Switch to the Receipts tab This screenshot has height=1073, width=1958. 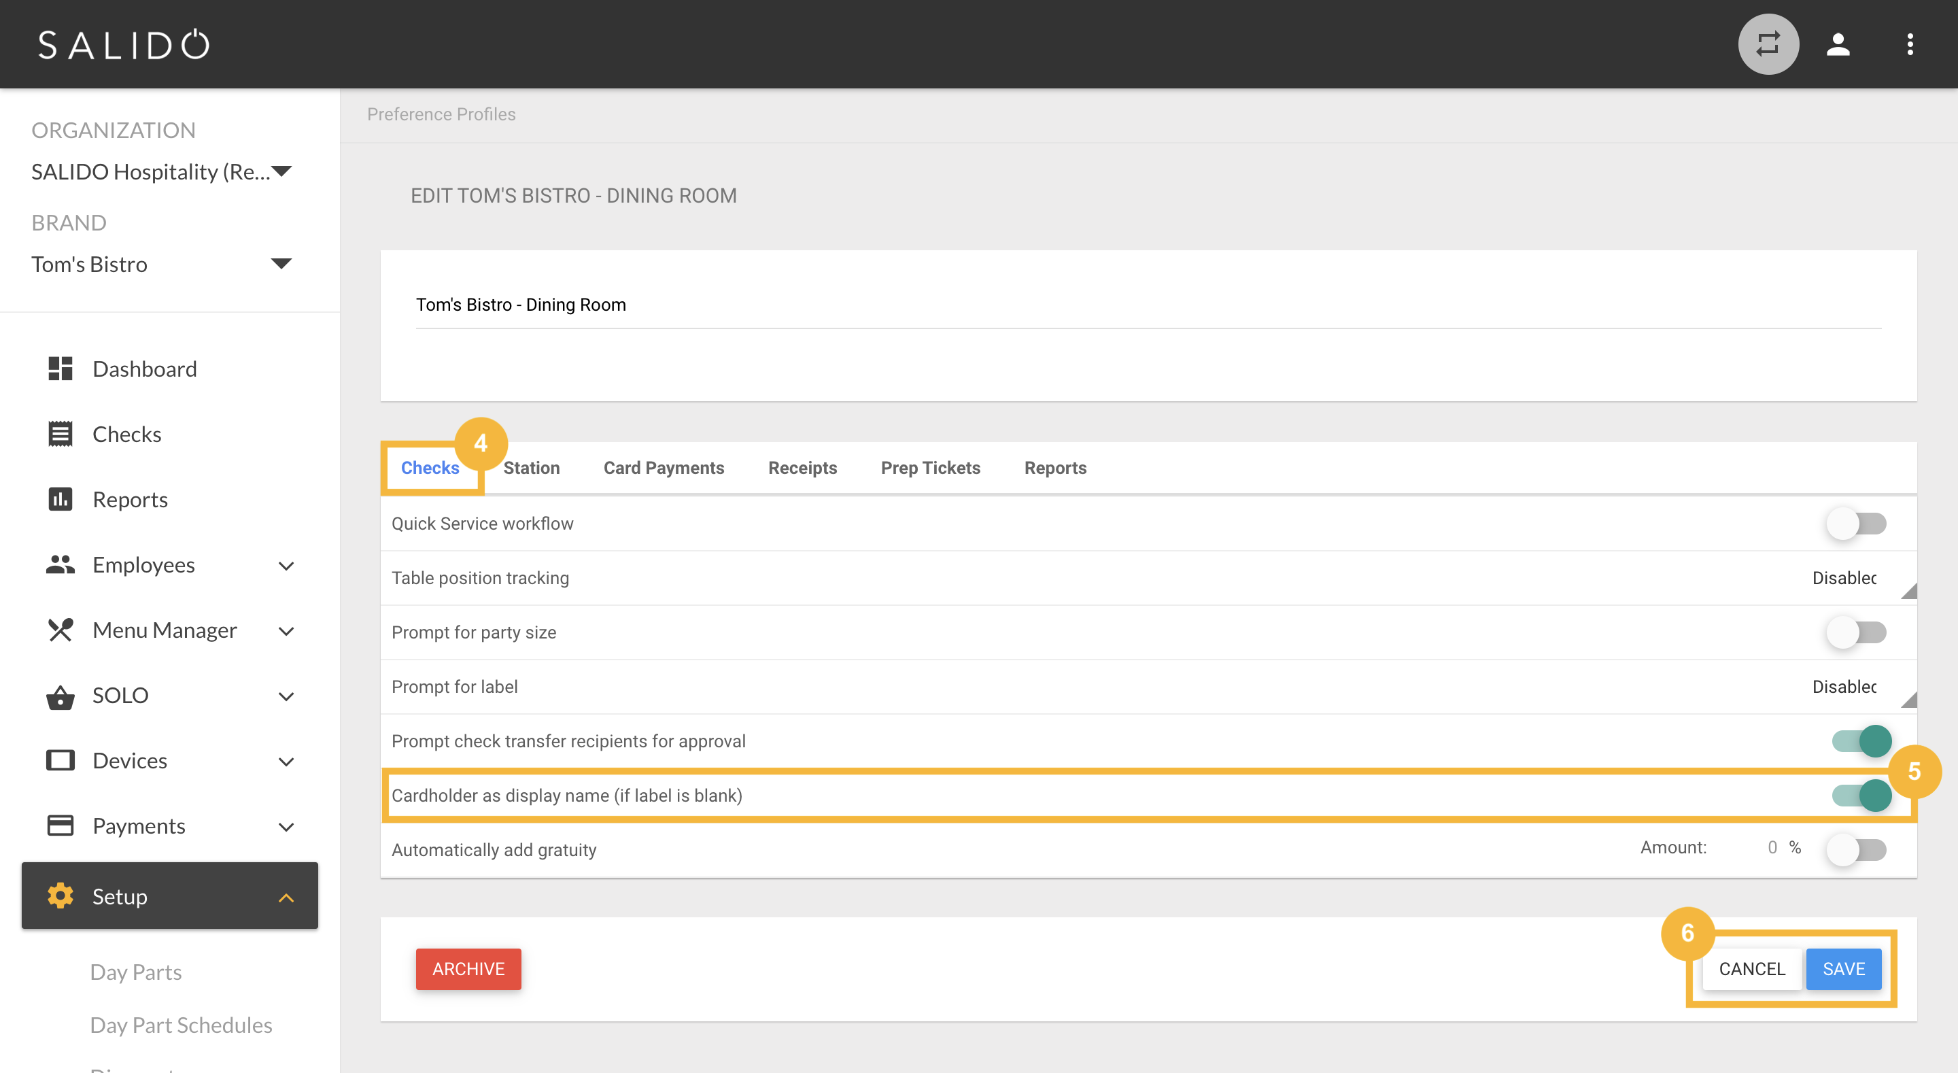click(802, 468)
